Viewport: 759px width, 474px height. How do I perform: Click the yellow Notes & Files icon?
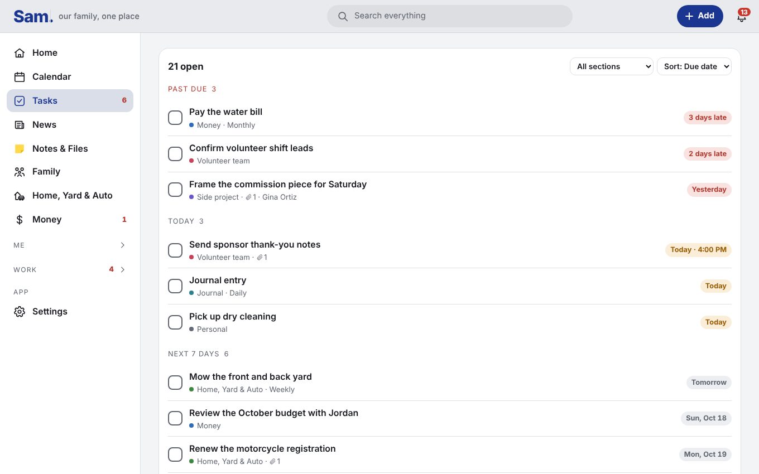20,149
